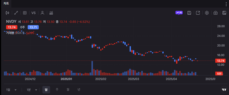Click the 16.00 price axis label
This screenshot has height=95, width=229.
(221, 55)
